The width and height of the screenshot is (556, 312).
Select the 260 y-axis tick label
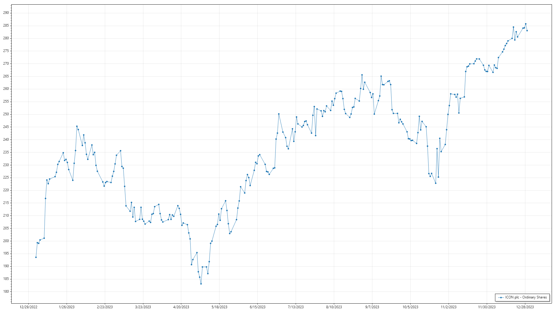tap(6, 89)
